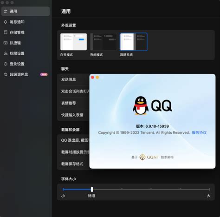Open the 消息通知 notification settings
The image size is (220, 217).
[x=26, y=22]
